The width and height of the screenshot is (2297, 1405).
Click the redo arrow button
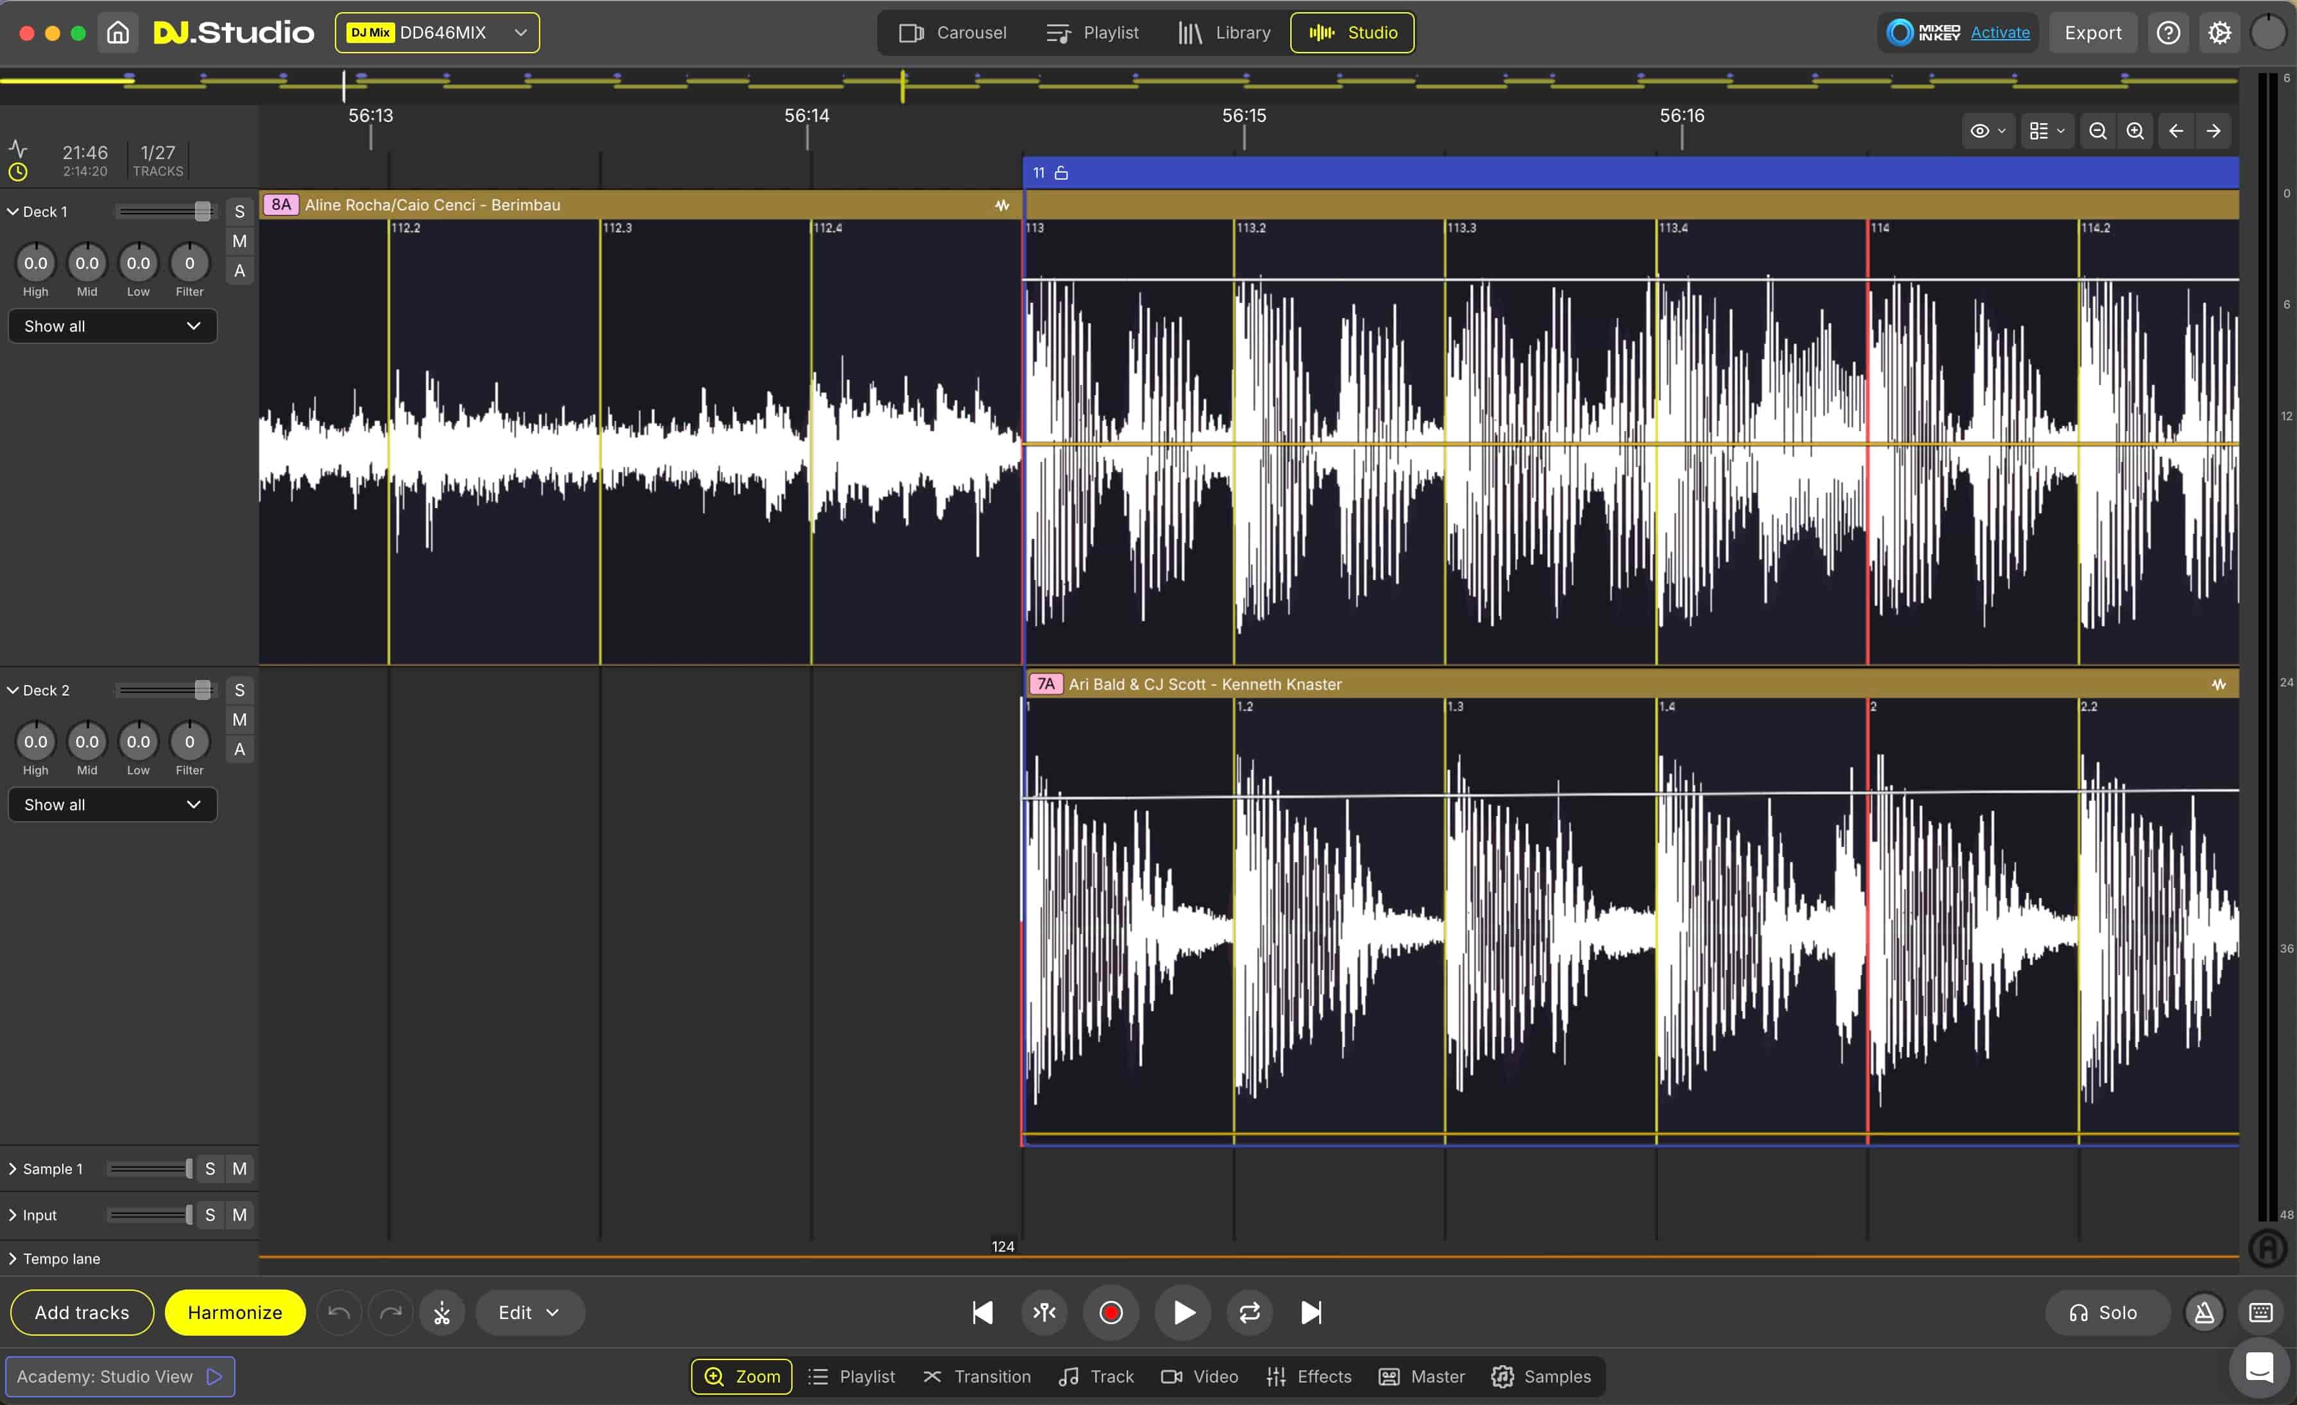[391, 1313]
